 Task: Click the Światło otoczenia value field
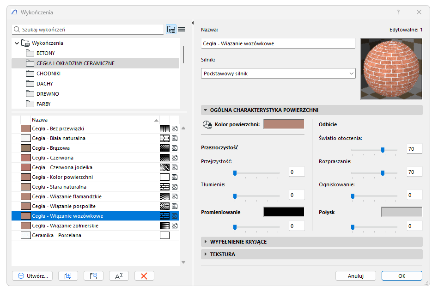point(414,149)
